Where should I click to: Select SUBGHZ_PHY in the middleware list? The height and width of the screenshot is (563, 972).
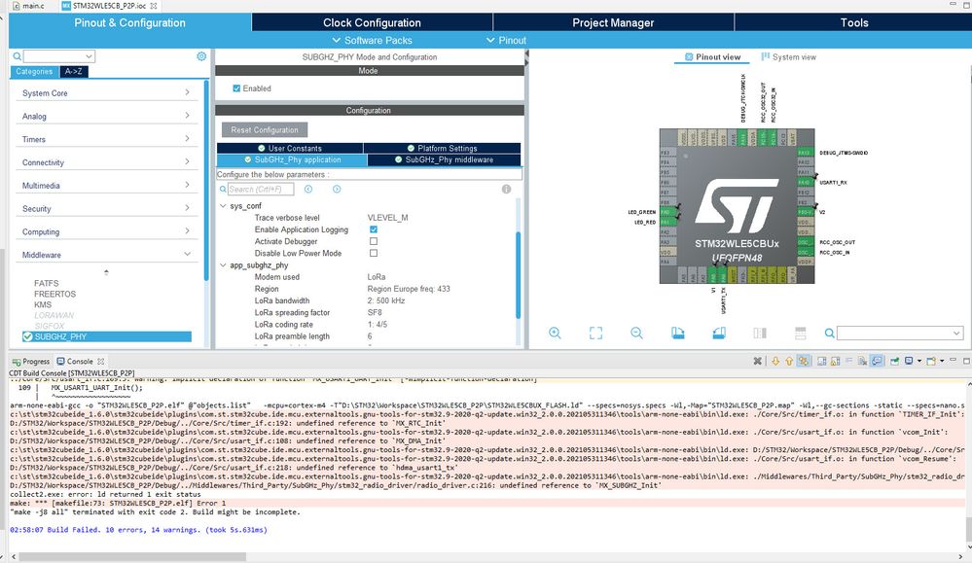107,337
